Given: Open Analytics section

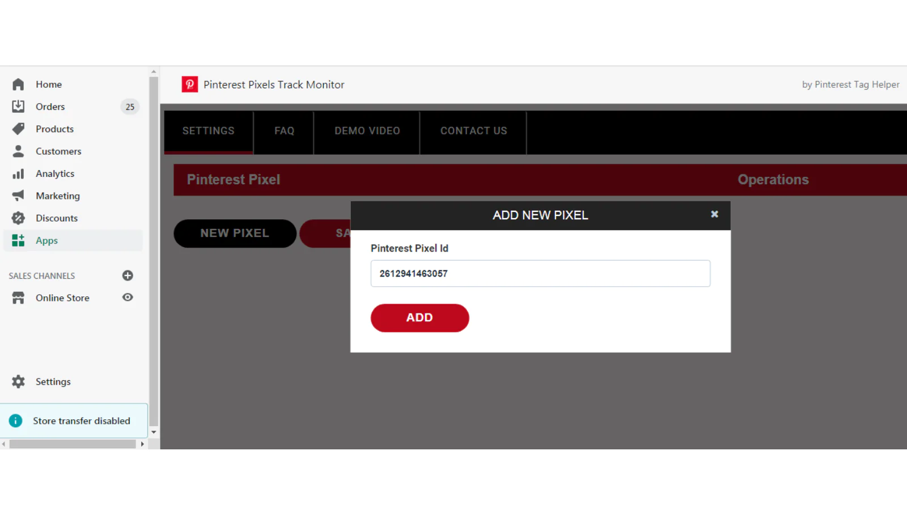Looking at the screenshot, I should pyautogui.click(x=55, y=173).
